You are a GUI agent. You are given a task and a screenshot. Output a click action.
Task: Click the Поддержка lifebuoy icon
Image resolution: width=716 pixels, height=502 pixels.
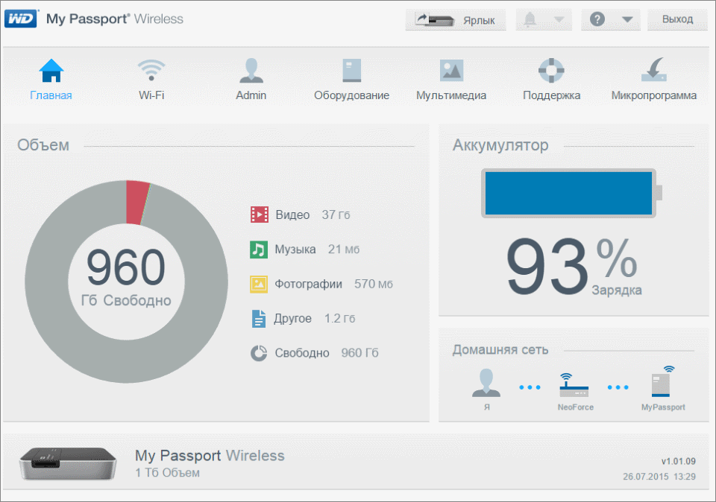coord(550,71)
